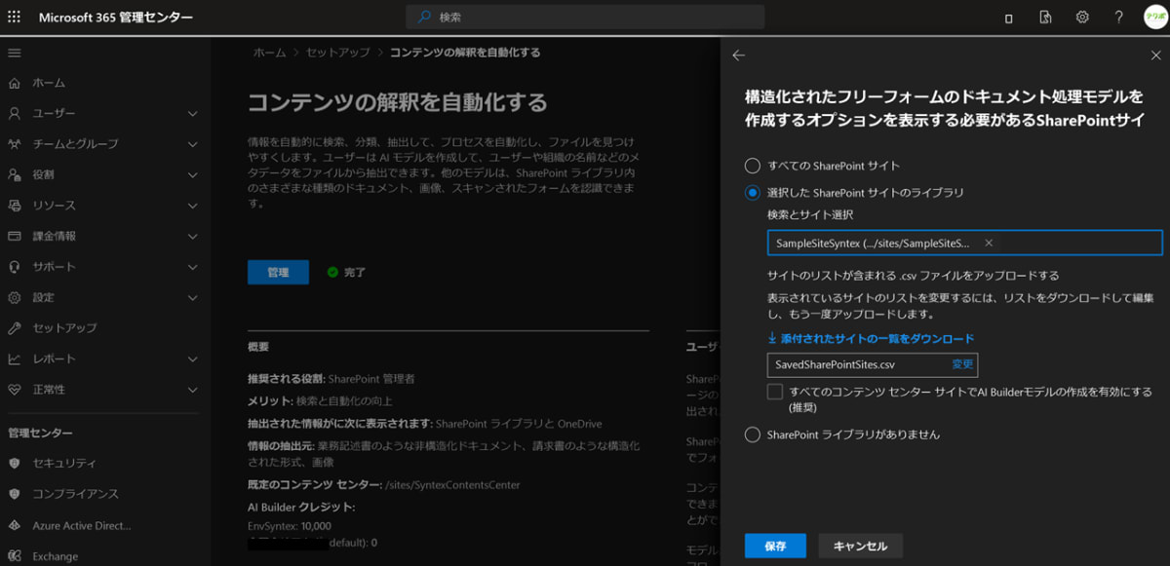Click the Roles icon in sidebar
The height and width of the screenshot is (566, 1170).
(15, 174)
